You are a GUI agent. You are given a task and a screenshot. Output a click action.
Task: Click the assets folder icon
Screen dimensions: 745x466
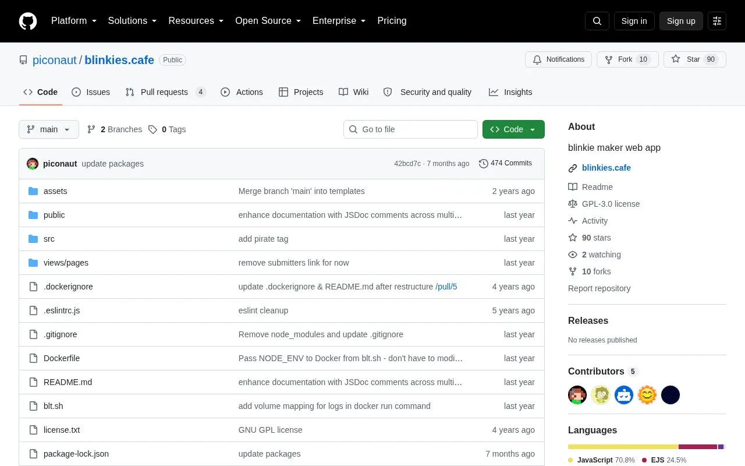point(33,191)
